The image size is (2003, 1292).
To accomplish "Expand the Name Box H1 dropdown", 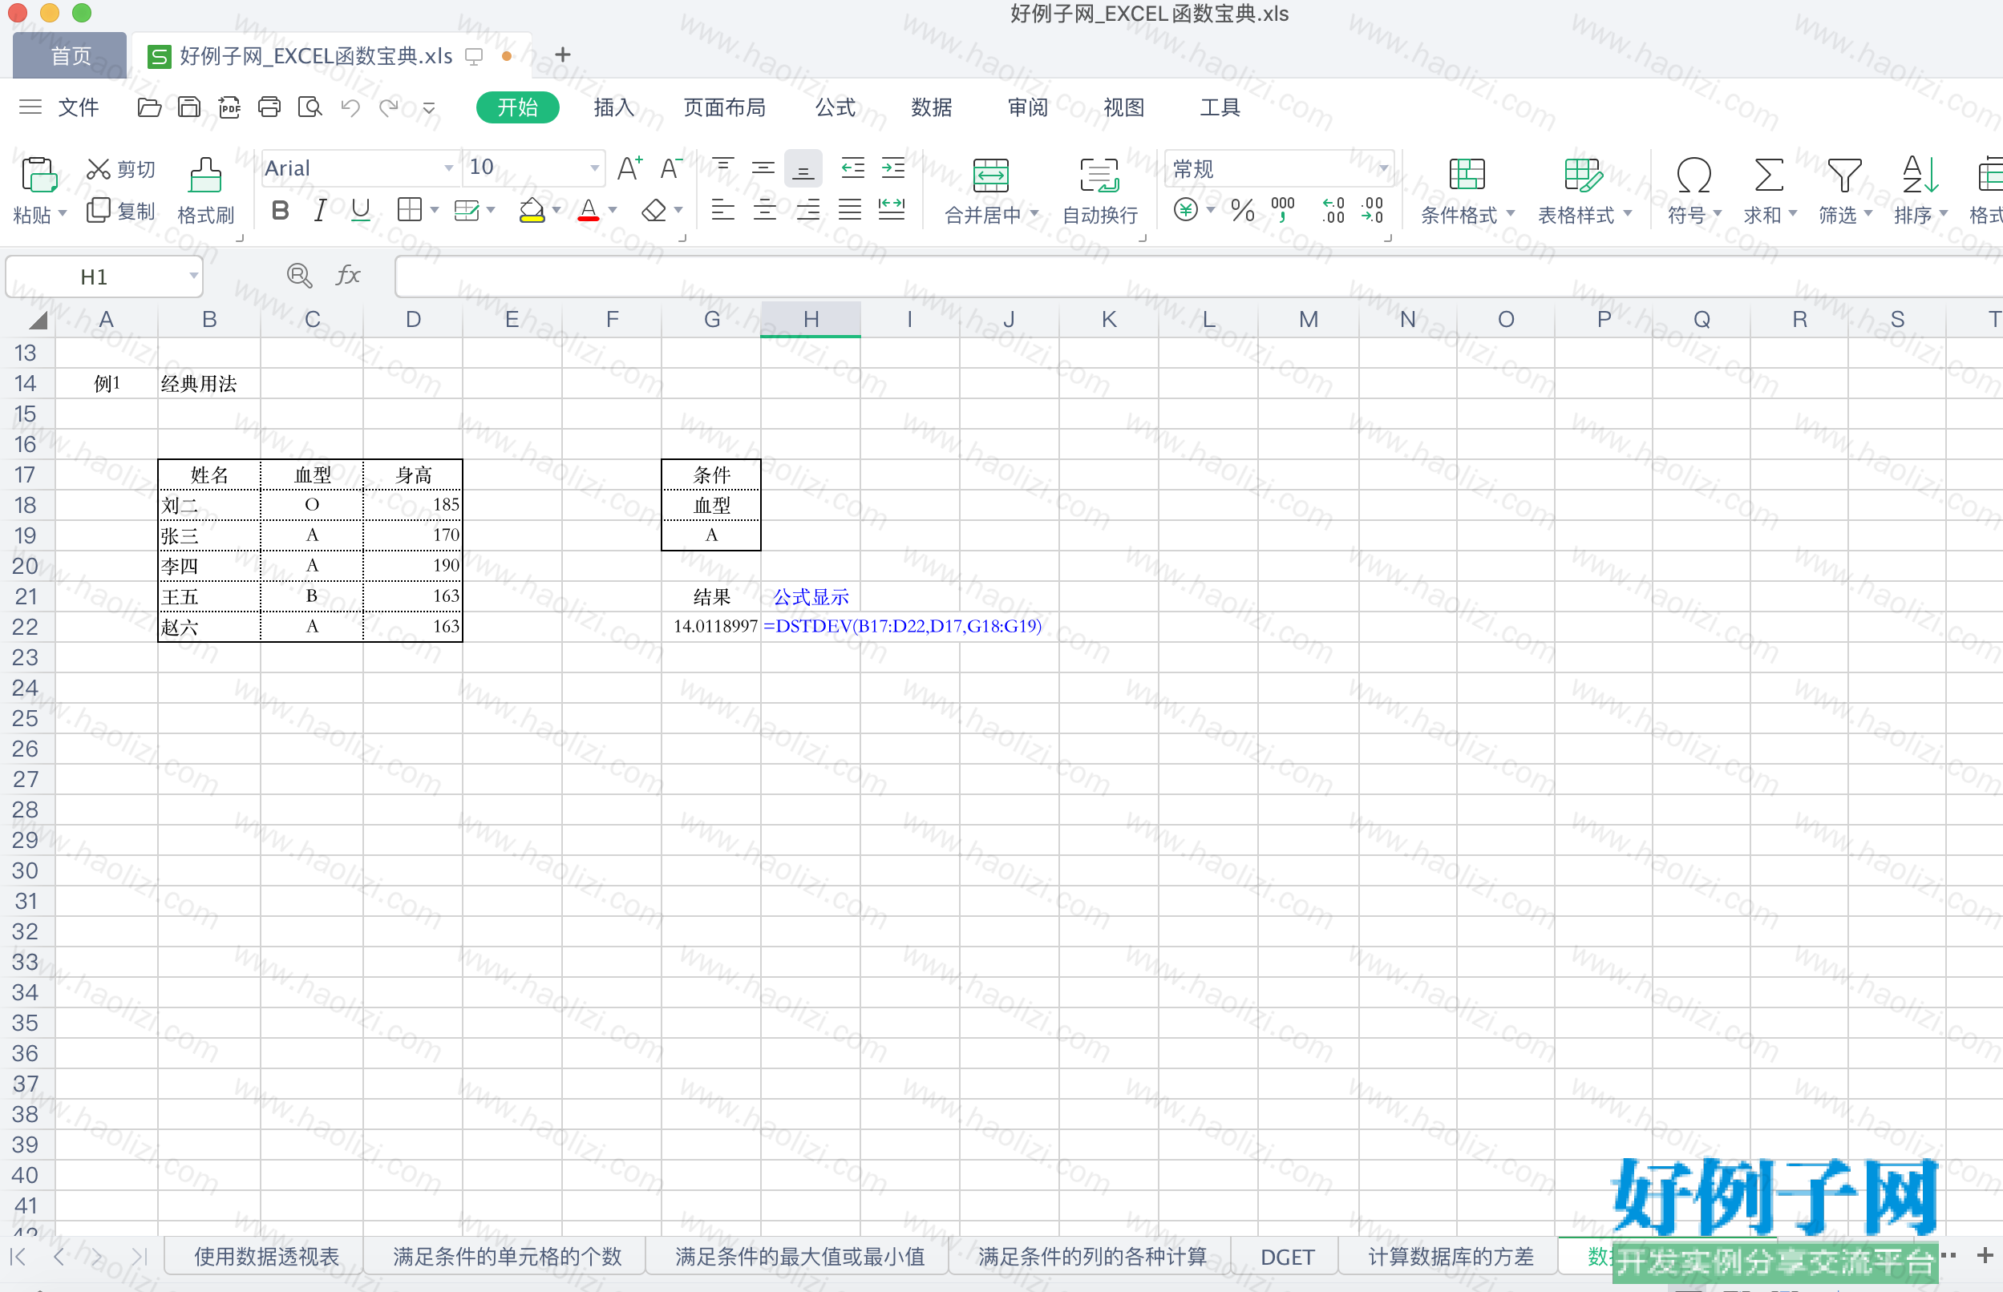I will click(194, 276).
